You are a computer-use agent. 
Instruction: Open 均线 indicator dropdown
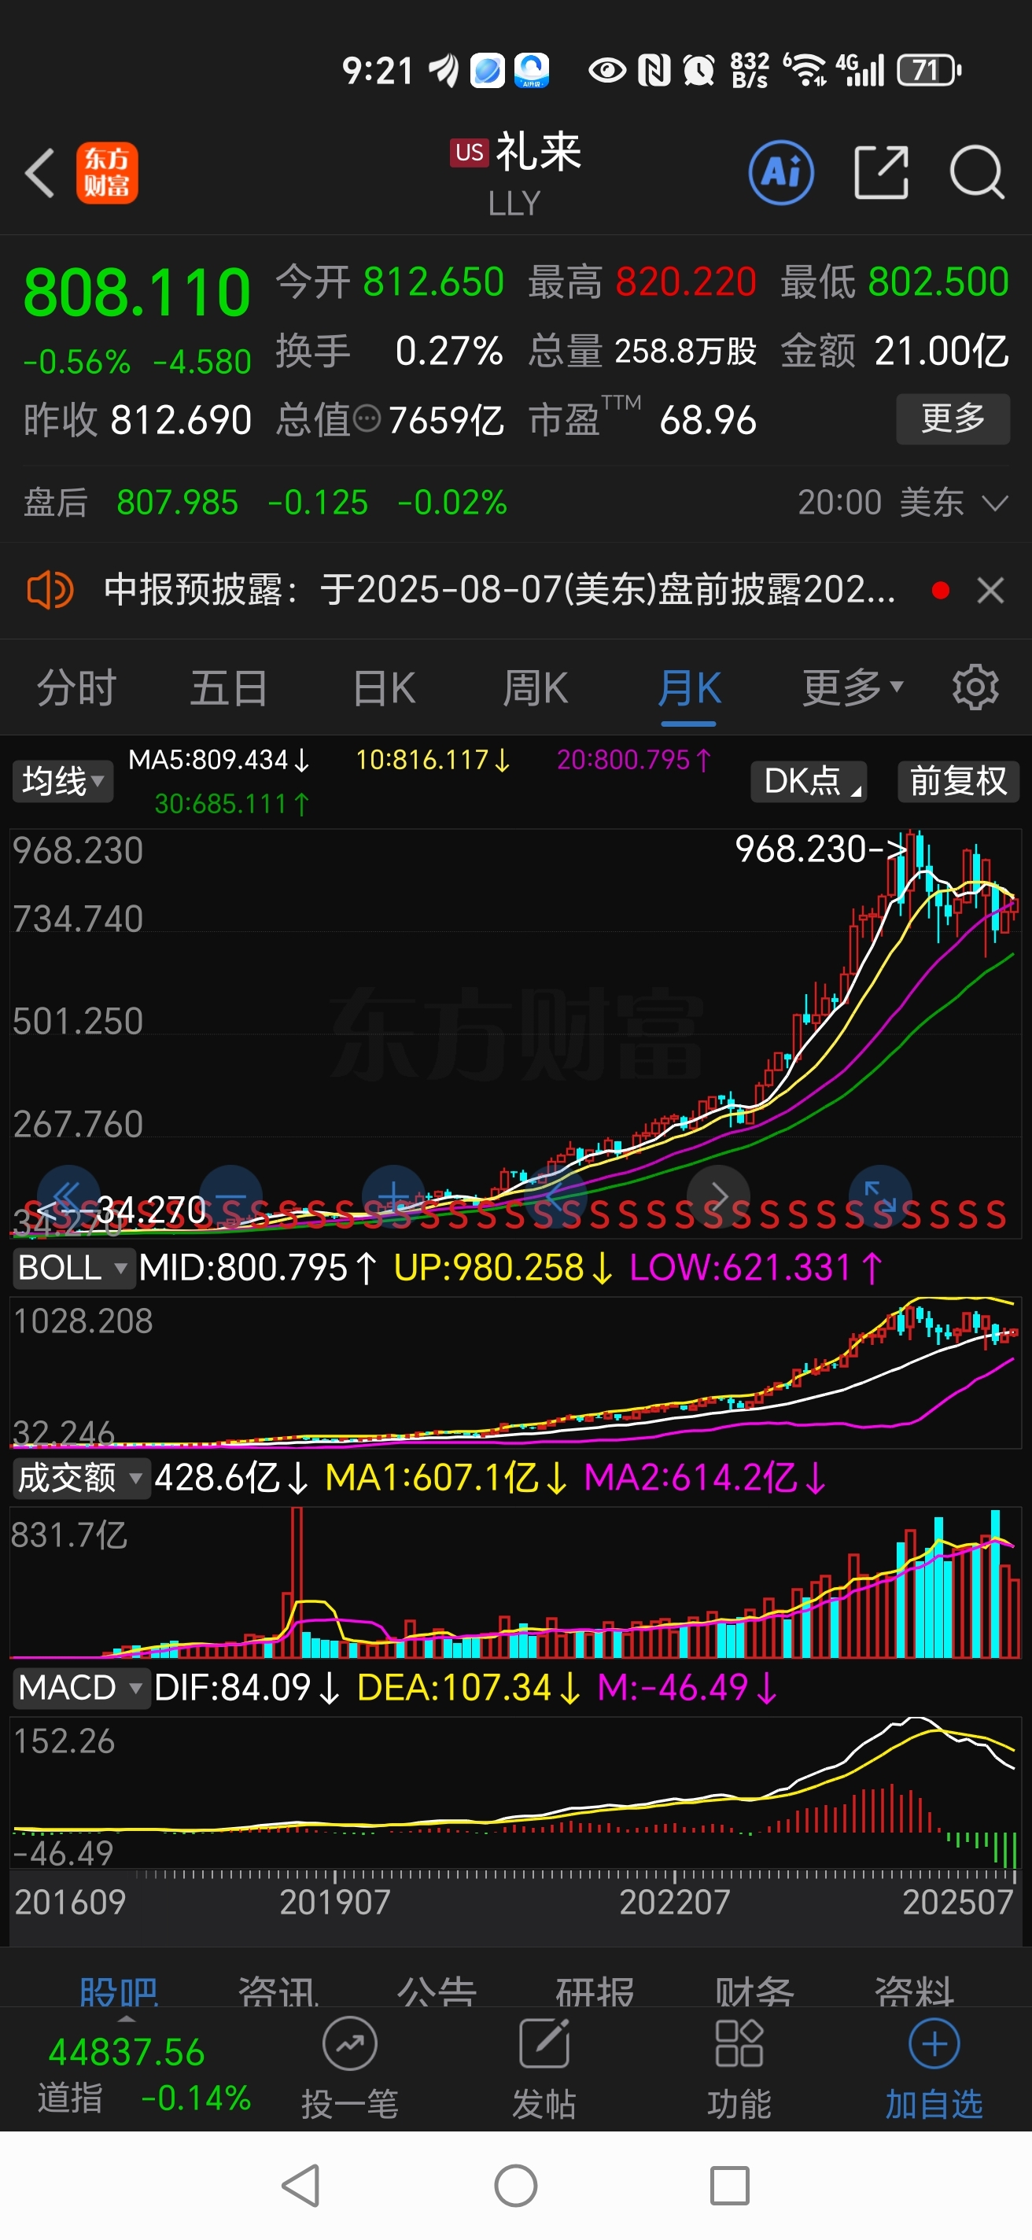pos(63,781)
